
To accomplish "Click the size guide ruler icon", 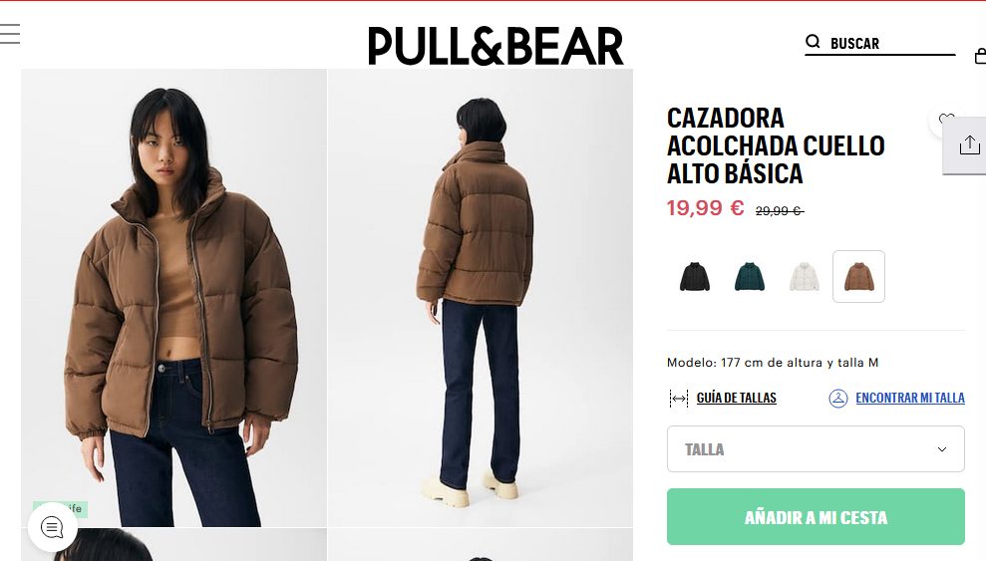I will [679, 399].
